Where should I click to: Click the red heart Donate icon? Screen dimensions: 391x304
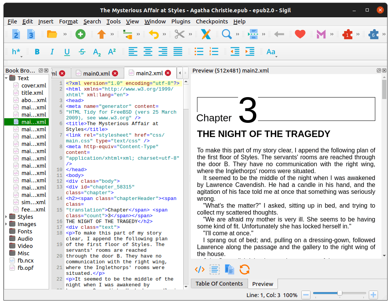pos(300,34)
